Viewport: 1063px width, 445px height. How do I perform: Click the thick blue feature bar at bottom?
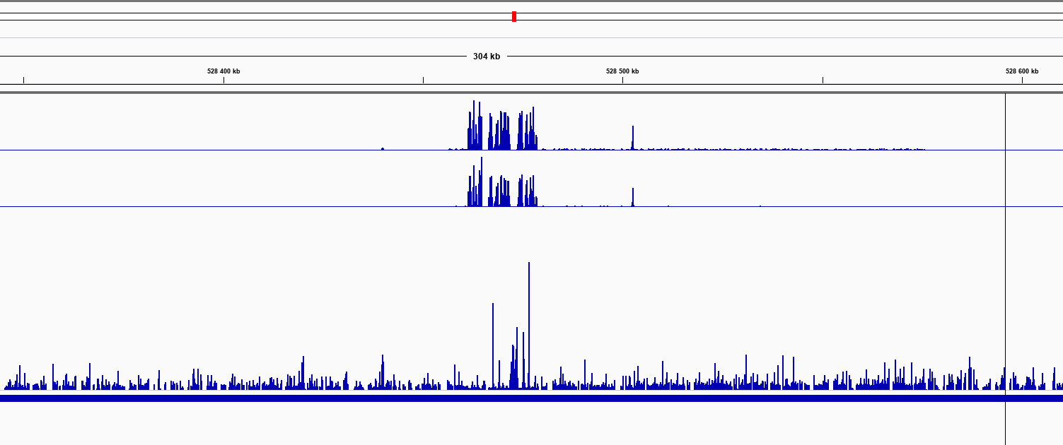point(530,398)
